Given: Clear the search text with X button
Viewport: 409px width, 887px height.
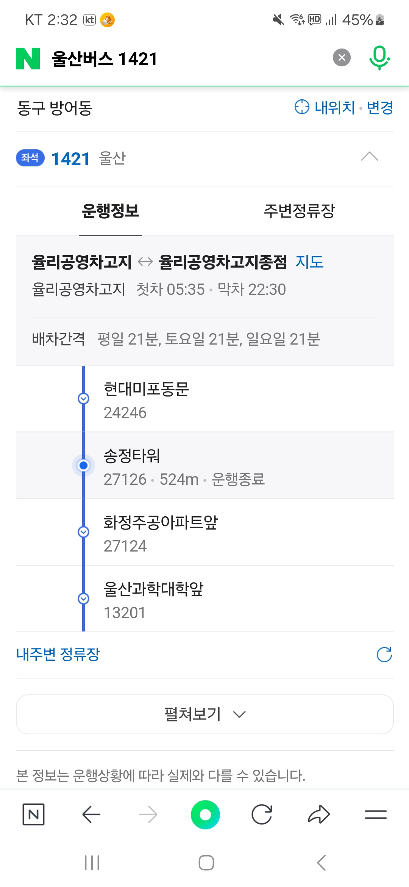Looking at the screenshot, I should coord(342,58).
